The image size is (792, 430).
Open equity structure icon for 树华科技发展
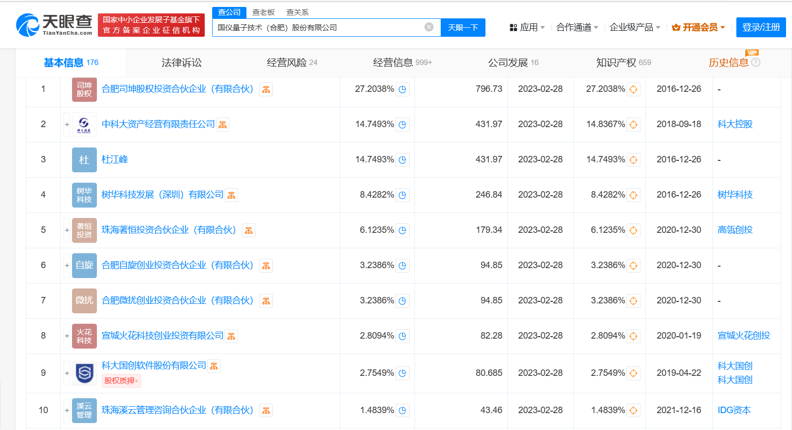(x=232, y=196)
